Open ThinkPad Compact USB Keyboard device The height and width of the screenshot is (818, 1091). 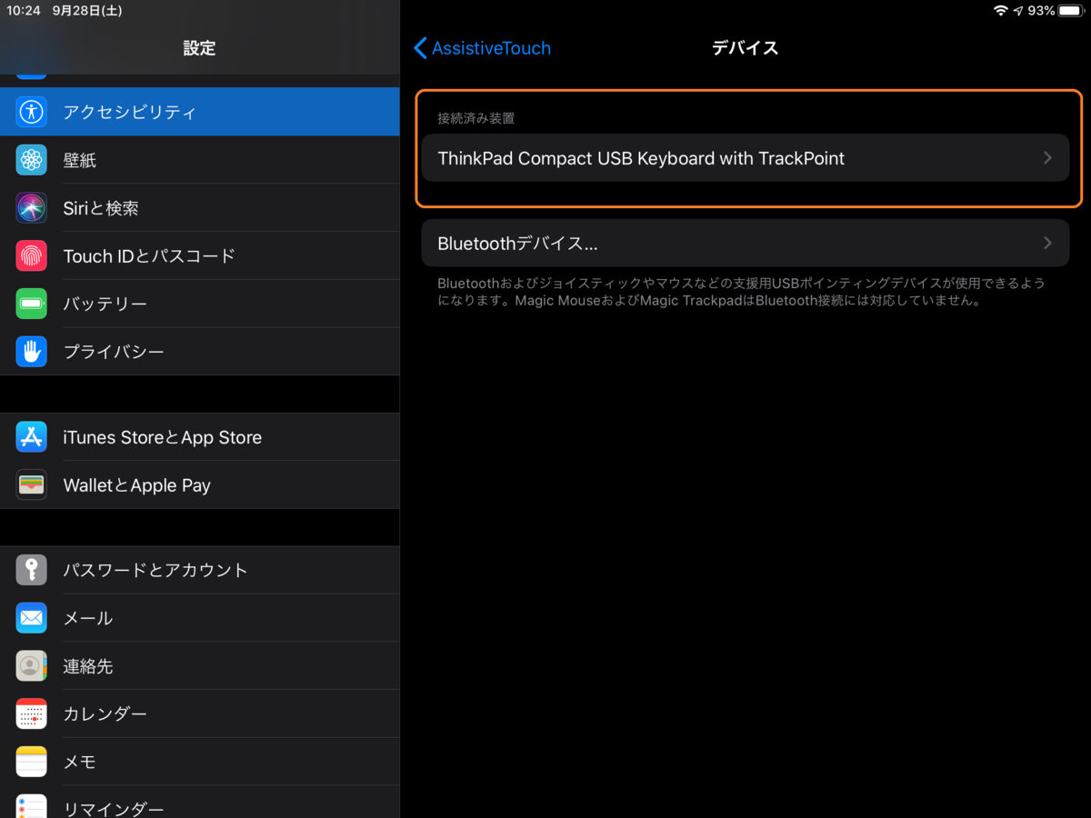(746, 158)
